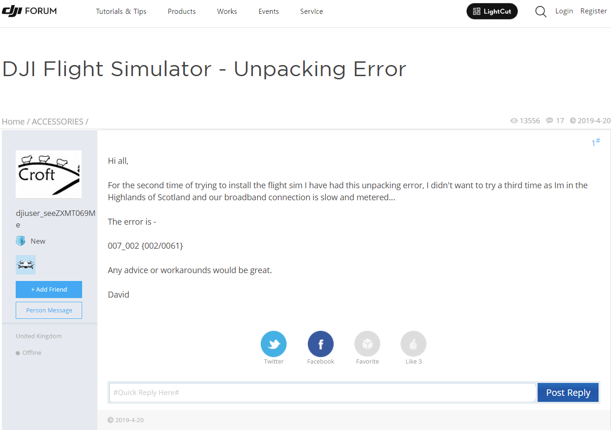Viewport: 611px width, 430px height.
Task: Click the Register link
Action: click(593, 11)
